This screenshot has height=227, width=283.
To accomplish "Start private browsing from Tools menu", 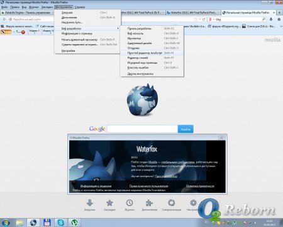I will click(x=87, y=40).
